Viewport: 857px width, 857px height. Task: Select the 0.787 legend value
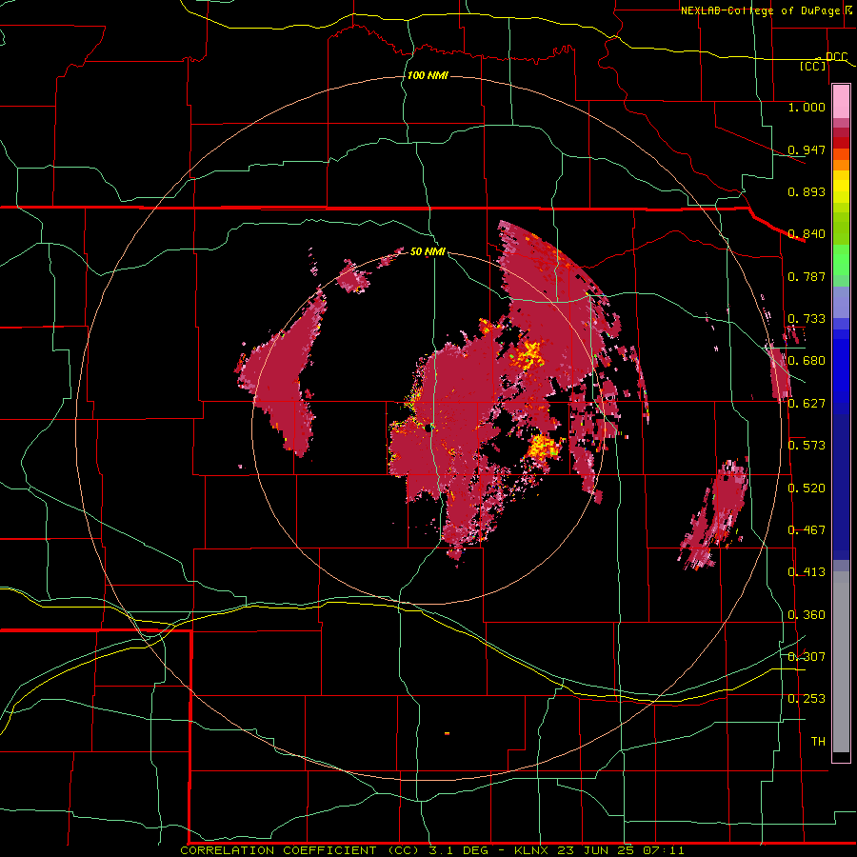(x=807, y=276)
